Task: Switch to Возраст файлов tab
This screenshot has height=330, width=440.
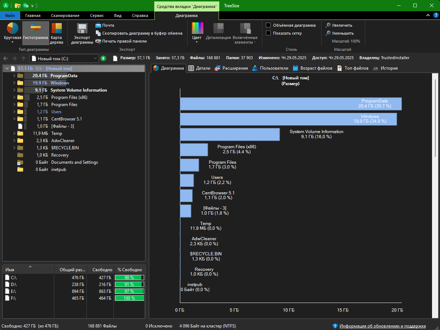Action: [x=313, y=68]
